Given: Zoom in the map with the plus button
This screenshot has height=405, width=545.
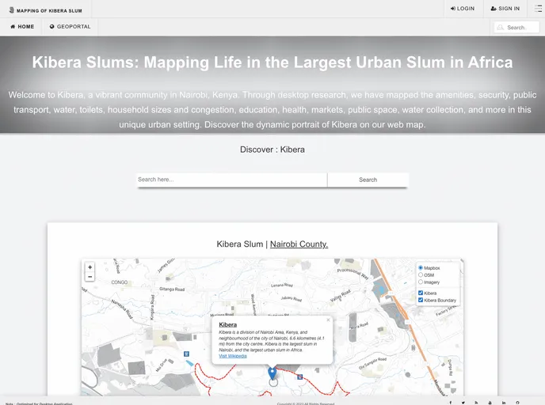Looking at the screenshot, I should pyautogui.click(x=90, y=267).
